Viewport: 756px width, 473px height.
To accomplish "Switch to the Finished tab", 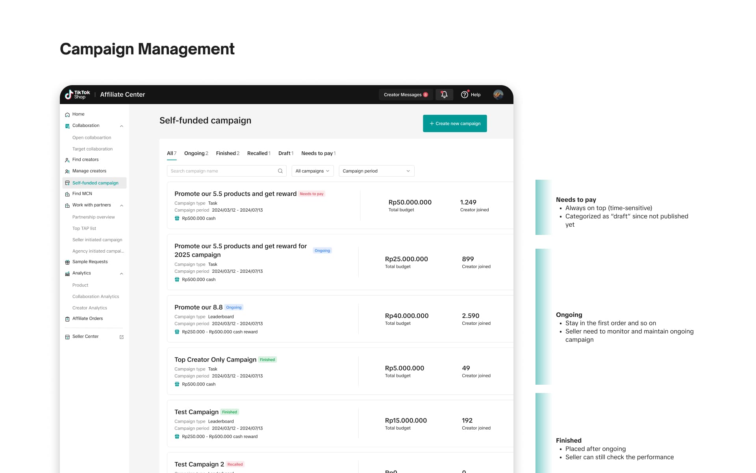I will click(x=228, y=153).
